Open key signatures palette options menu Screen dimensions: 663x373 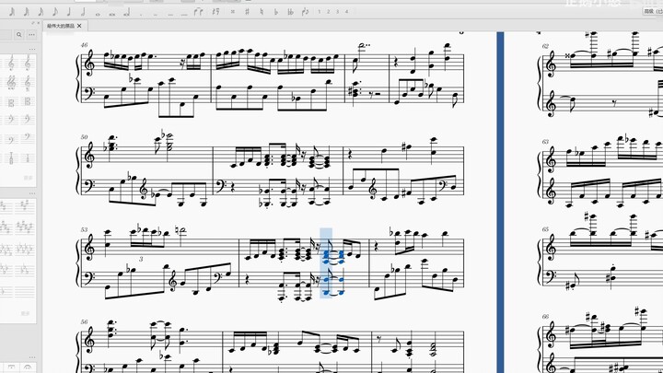coord(32,193)
